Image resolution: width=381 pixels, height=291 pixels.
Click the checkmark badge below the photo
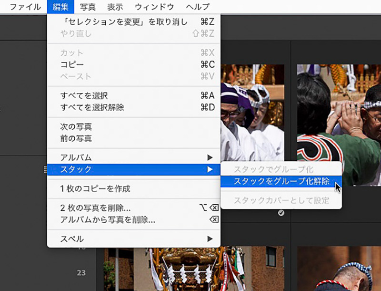[281, 213]
